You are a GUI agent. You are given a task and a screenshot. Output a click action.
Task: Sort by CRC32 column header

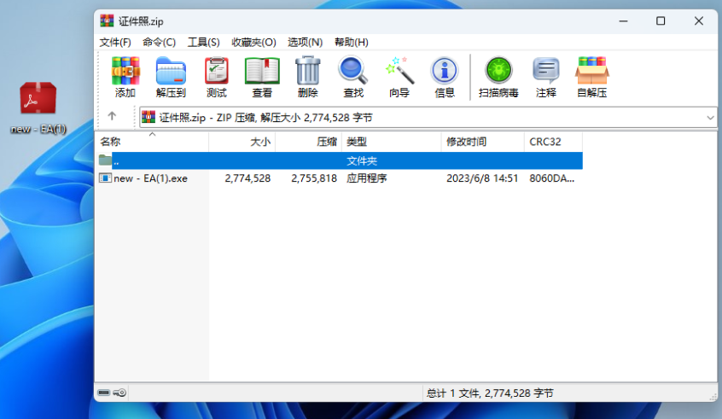pyautogui.click(x=553, y=142)
